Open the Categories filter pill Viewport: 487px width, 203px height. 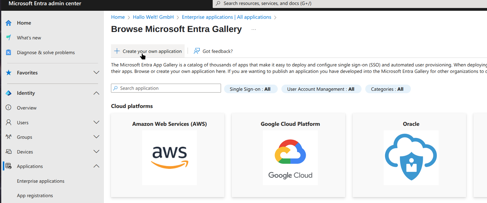click(x=387, y=89)
